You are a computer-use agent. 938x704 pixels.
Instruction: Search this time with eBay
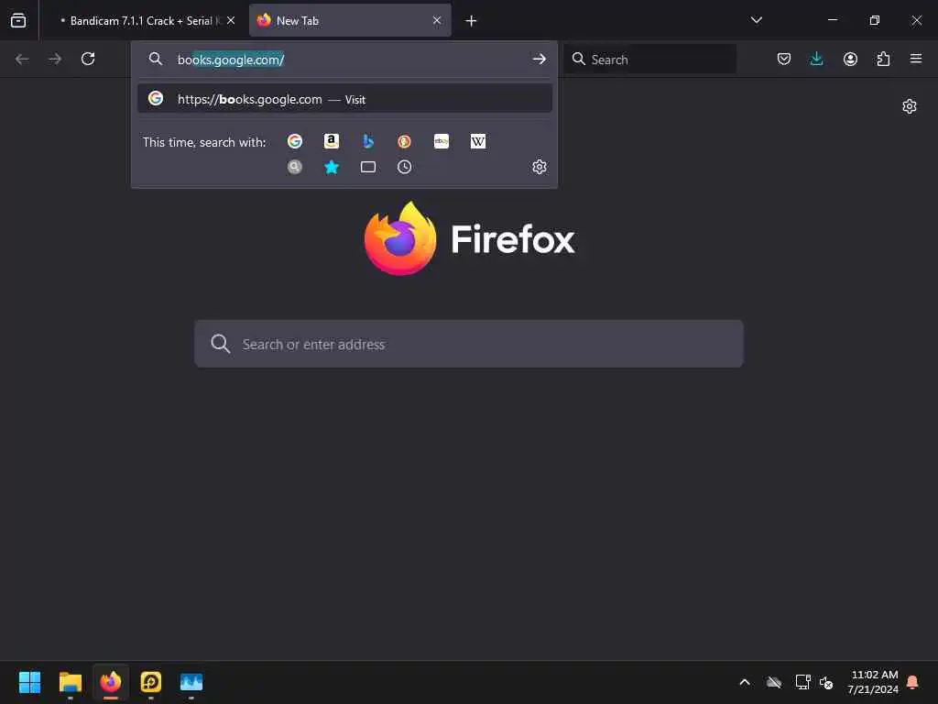click(442, 141)
